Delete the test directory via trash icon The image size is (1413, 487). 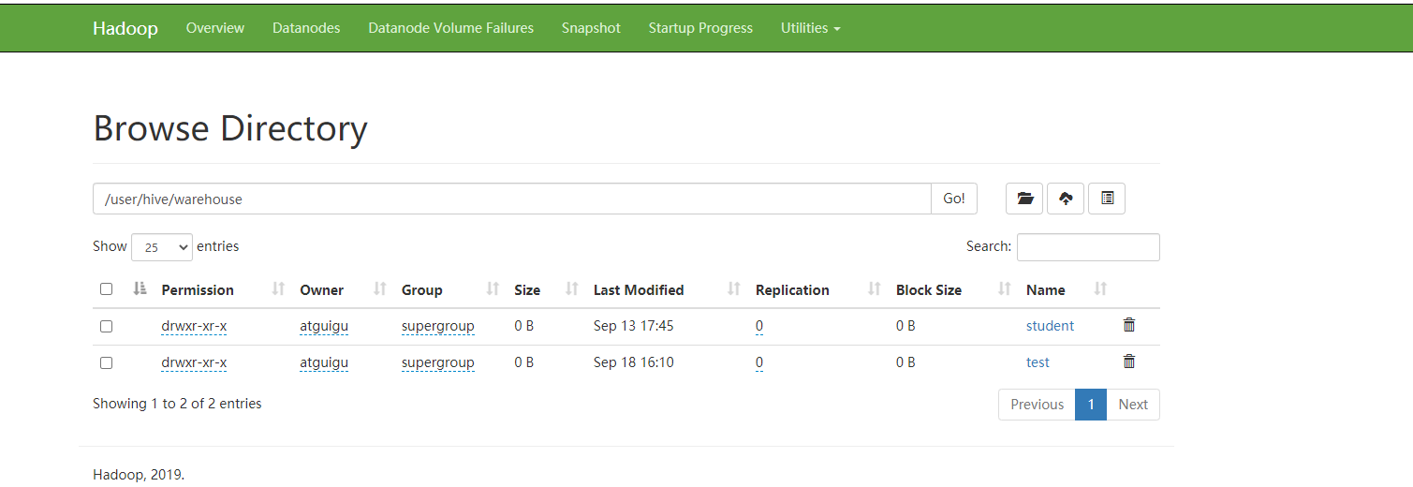pyautogui.click(x=1129, y=362)
